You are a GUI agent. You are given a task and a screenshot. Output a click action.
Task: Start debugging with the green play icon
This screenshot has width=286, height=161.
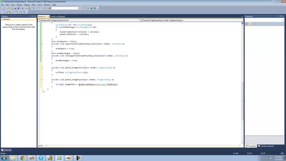pyautogui.click(x=45, y=8)
